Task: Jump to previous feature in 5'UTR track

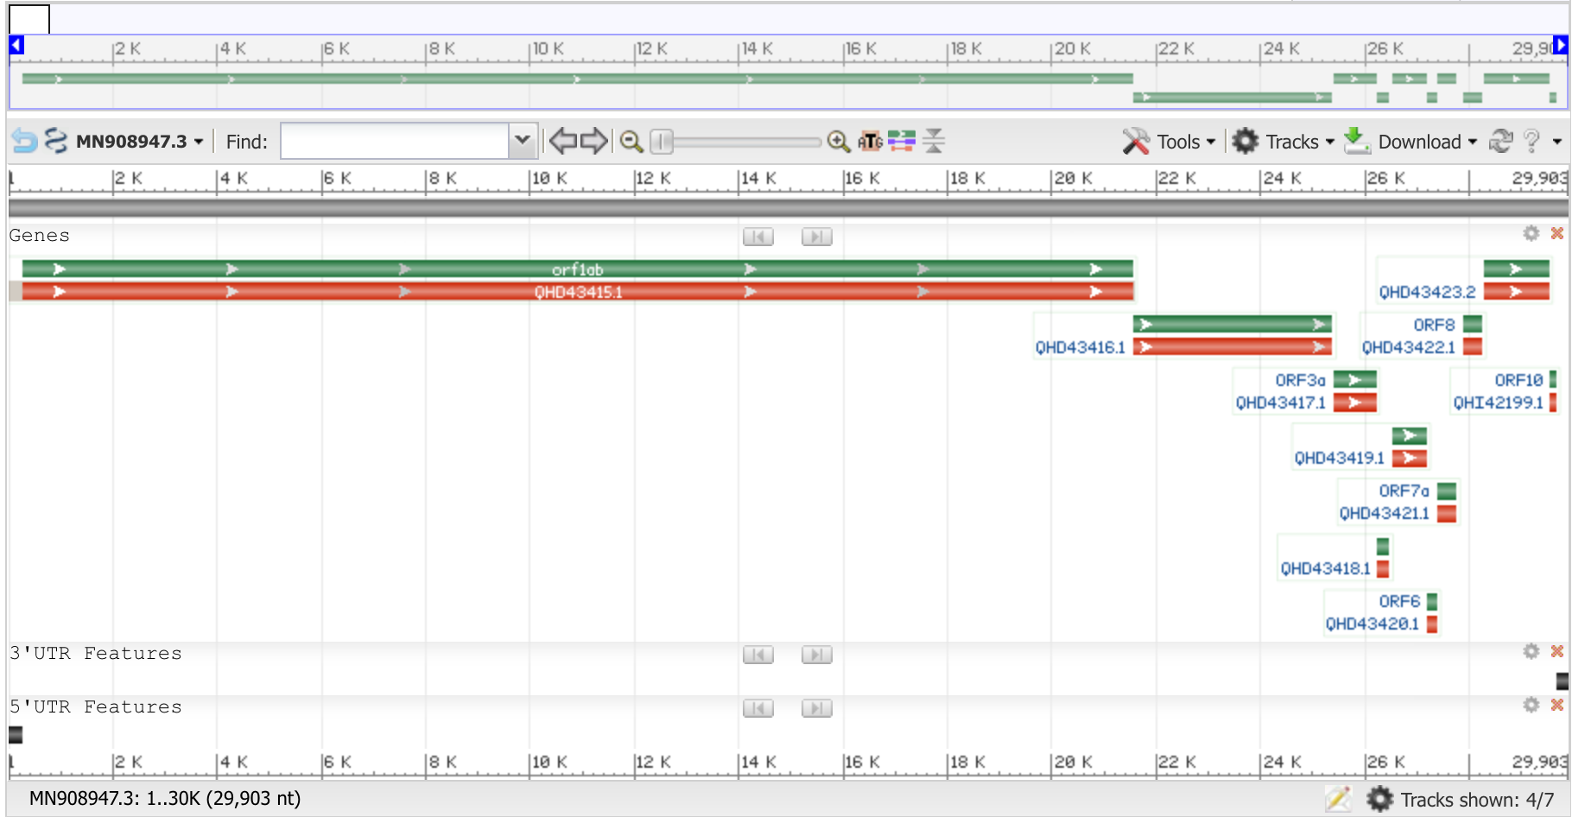Action: tap(758, 708)
